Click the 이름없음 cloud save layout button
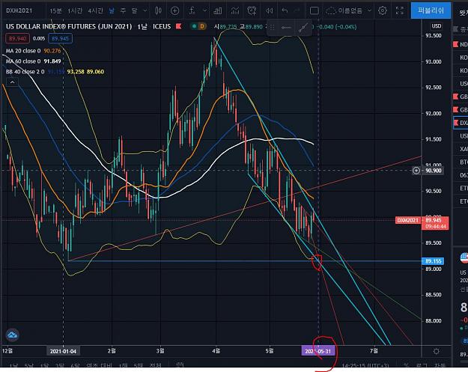This screenshot has height=372, width=468. pyautogui.click(x=344, y=11)
